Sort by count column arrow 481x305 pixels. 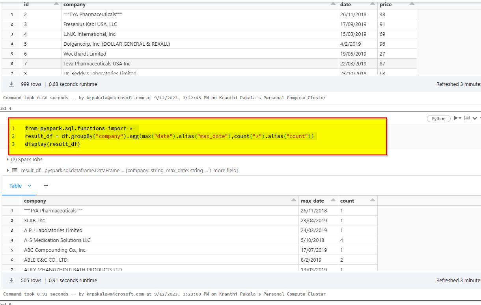[x=373, y=200]
